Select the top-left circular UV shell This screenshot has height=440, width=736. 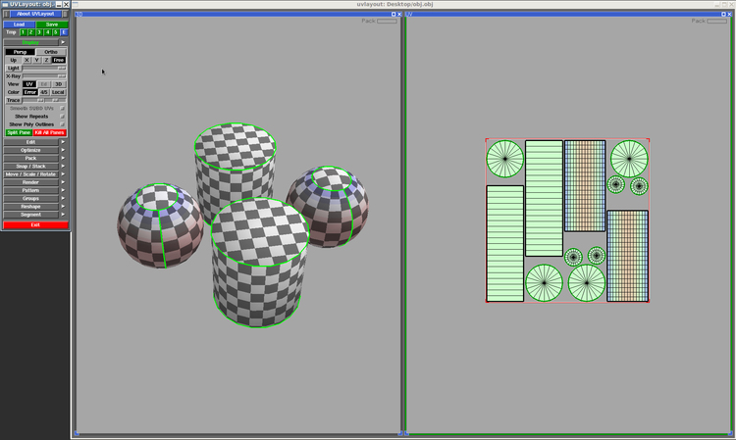point(505,159)
